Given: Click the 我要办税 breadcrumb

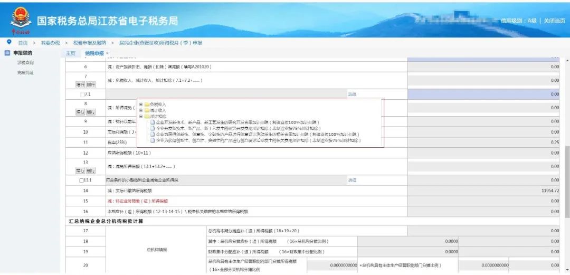Looking at the screenshot, I should click(x=50, y=43).
